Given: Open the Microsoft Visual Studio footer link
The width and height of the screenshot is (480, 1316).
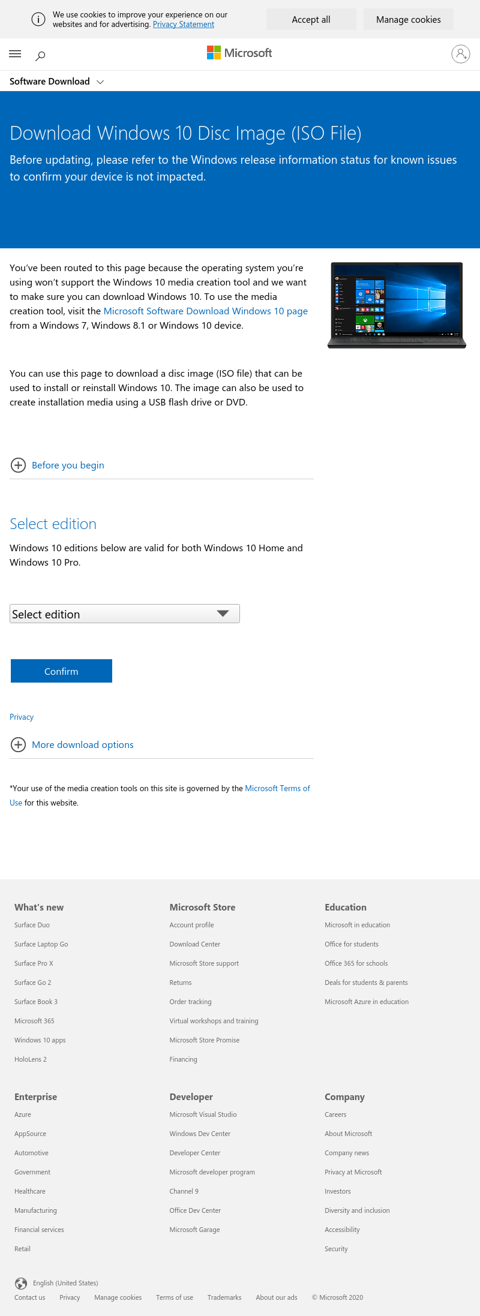Looking at the screenshot, I should click(203, 1114).
